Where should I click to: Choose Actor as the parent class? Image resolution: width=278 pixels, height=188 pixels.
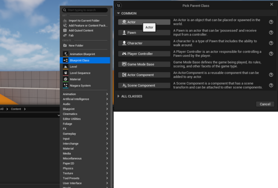pos(144,22)
